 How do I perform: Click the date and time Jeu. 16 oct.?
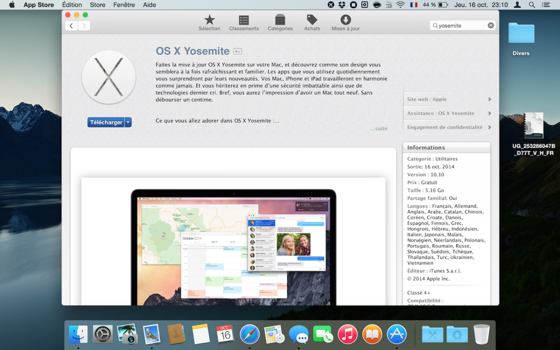tap(481, 5)
